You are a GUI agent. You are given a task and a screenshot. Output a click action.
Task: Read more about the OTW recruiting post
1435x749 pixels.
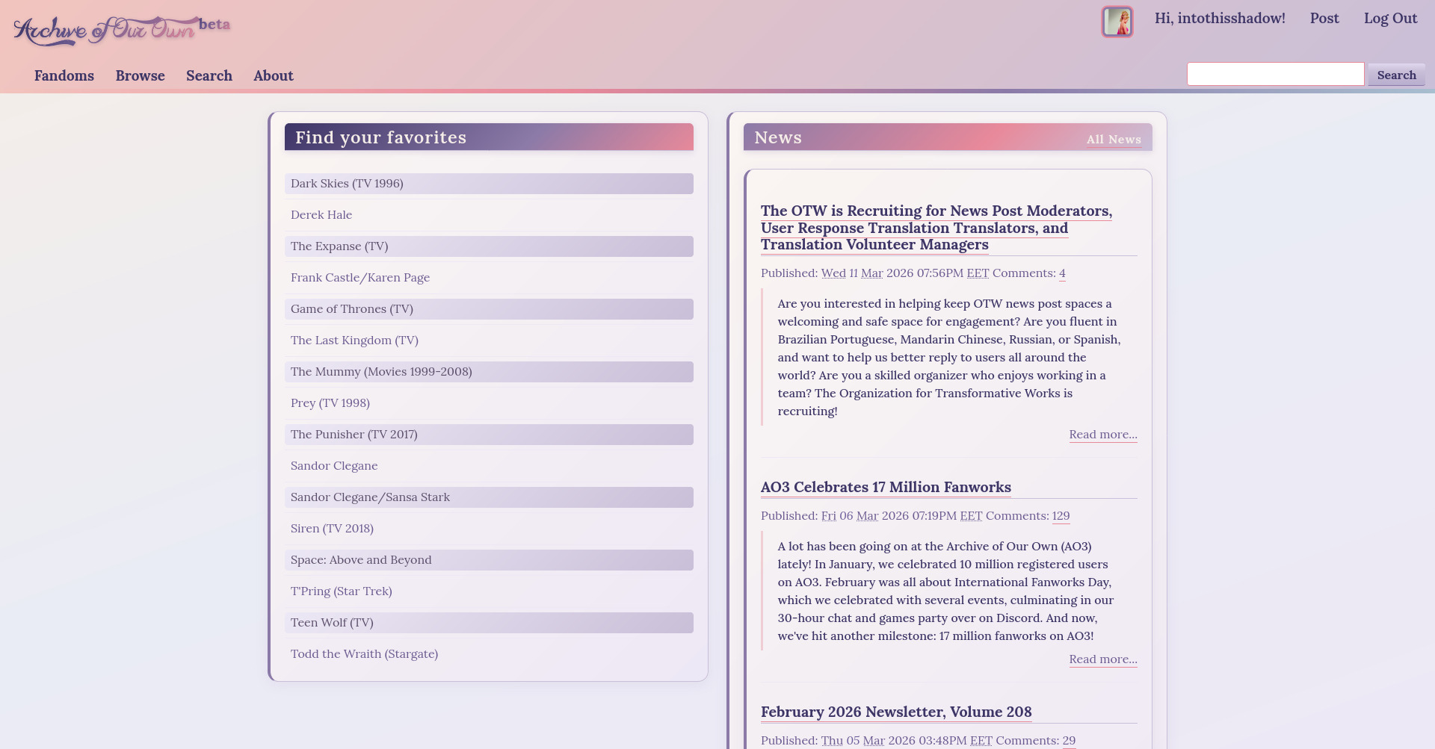tap(1102, 434)
